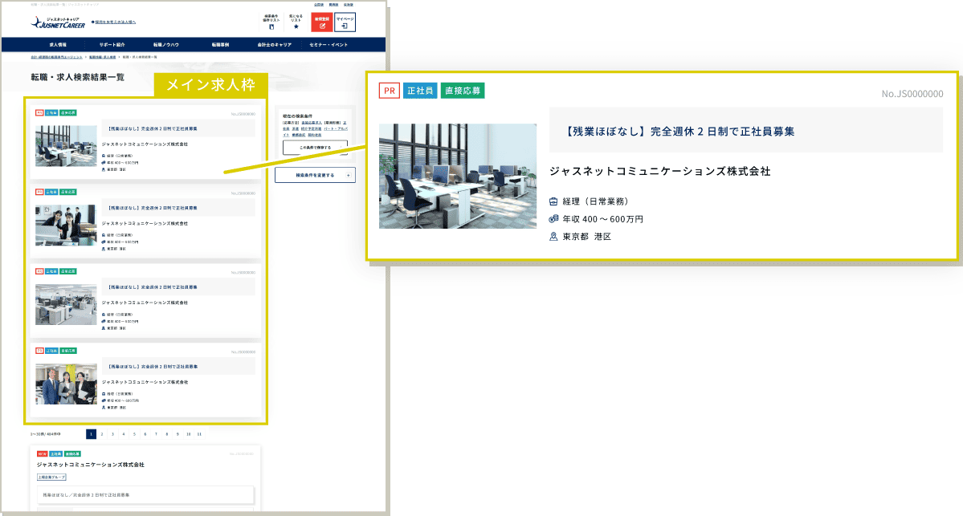
Task: Go to results page 2
Action: (102, 434)
